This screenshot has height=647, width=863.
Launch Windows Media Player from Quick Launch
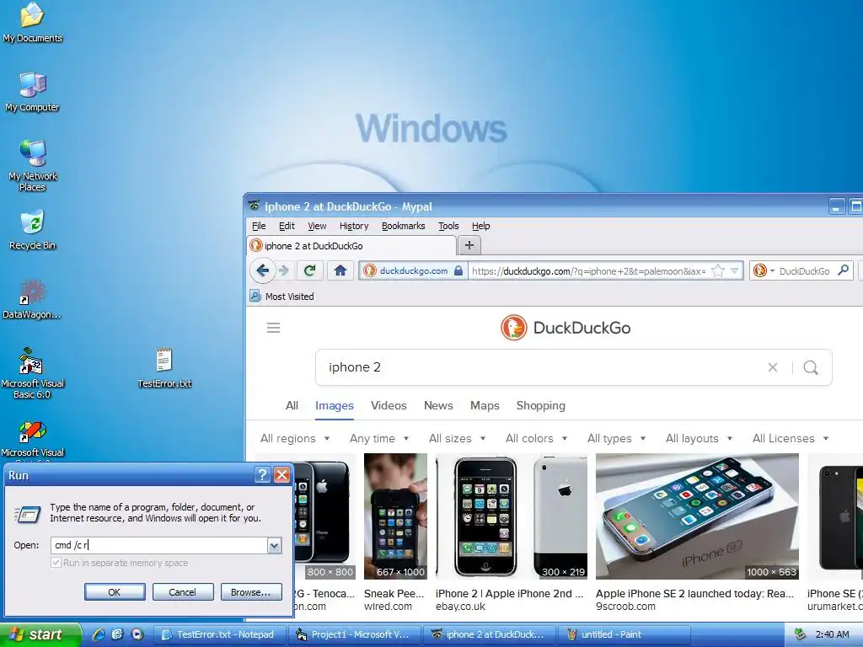pyautogui.click(x=137, y=634)
